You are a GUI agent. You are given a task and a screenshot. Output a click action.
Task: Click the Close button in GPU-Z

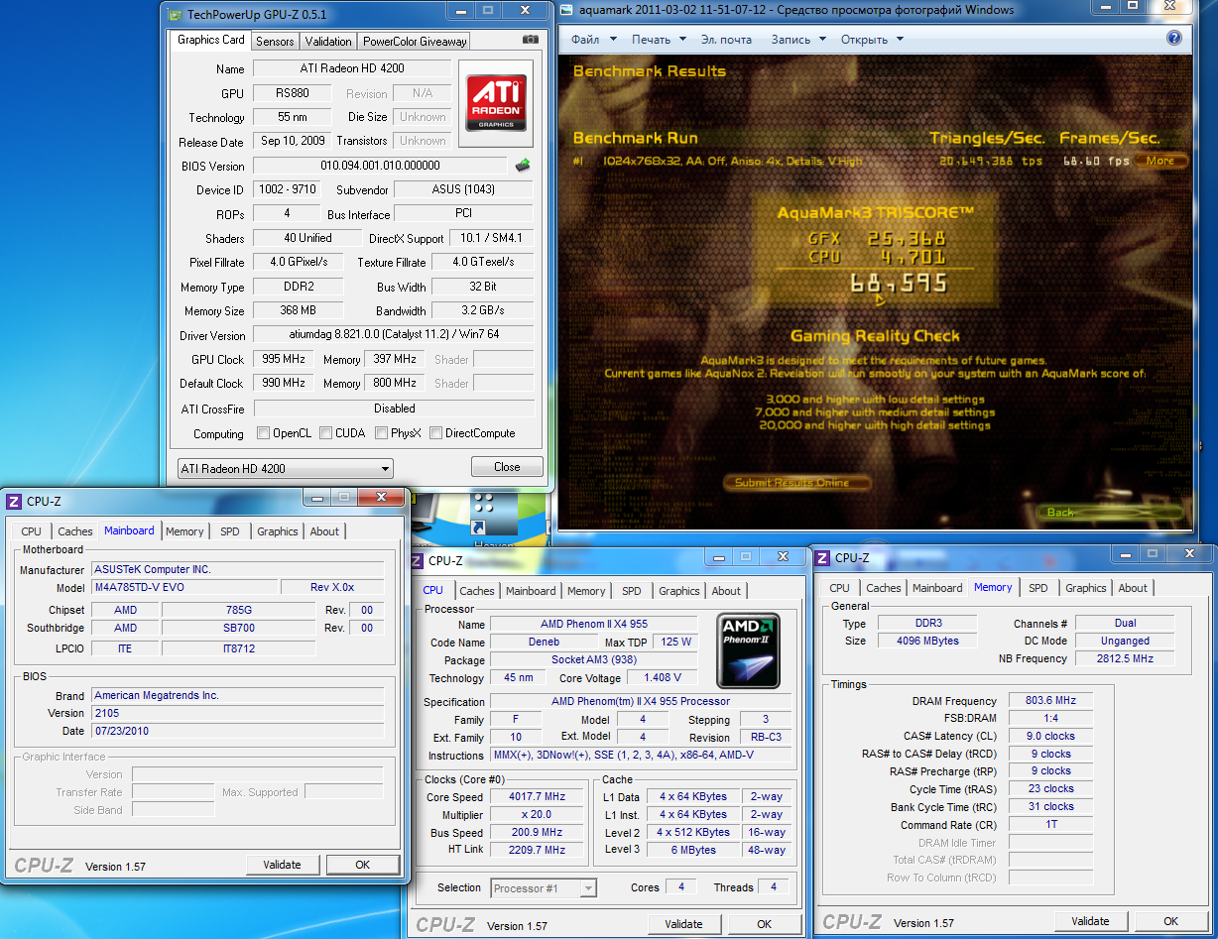(507, 467)
